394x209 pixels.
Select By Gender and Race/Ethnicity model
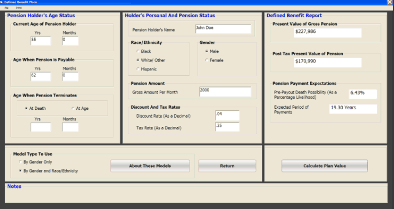click(x=20, y=170)
